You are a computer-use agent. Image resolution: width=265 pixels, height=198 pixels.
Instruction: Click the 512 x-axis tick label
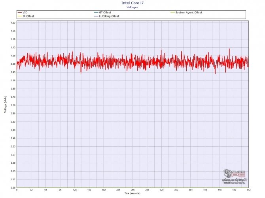pyautogui.click(x=248, y=190)
